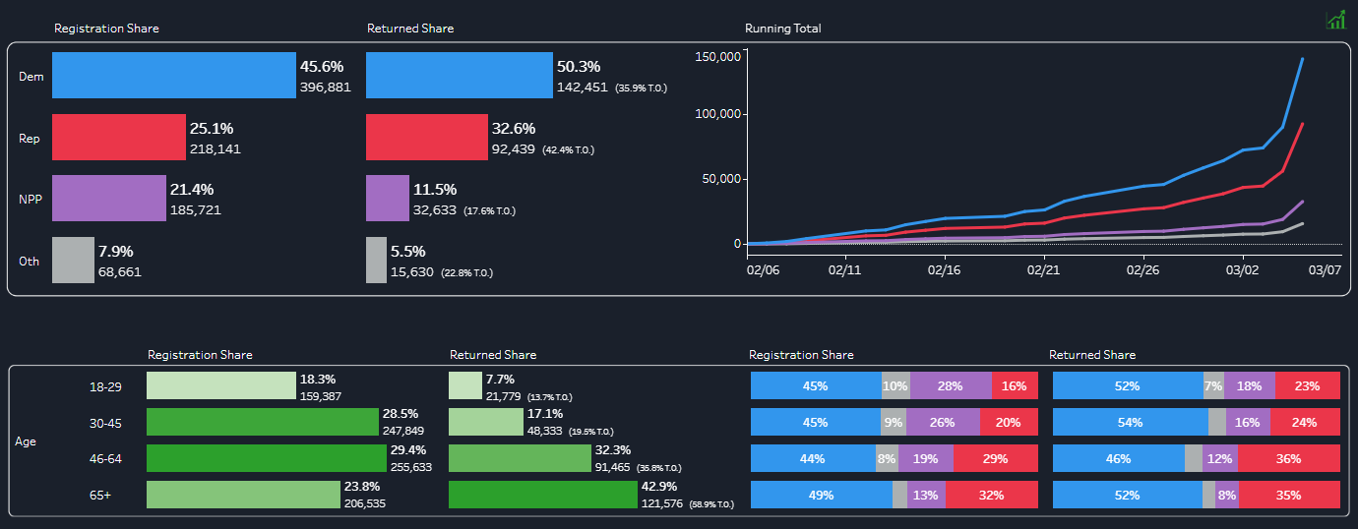The width and height of the screenshot is (1358, 529).
Task: Select the 18-29 age registration bar
Action: pyautogui.click(x=221, y=385)
